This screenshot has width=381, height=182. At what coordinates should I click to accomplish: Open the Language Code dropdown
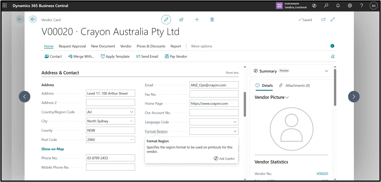[234, 122]
